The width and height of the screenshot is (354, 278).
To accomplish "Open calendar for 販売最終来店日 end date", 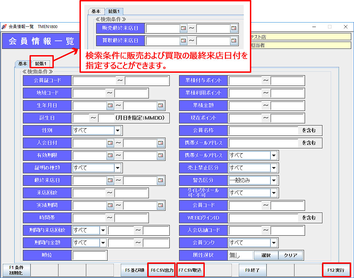I will click(234, 28).
